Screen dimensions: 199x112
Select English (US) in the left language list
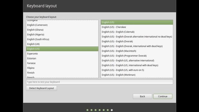coord(62,49)
